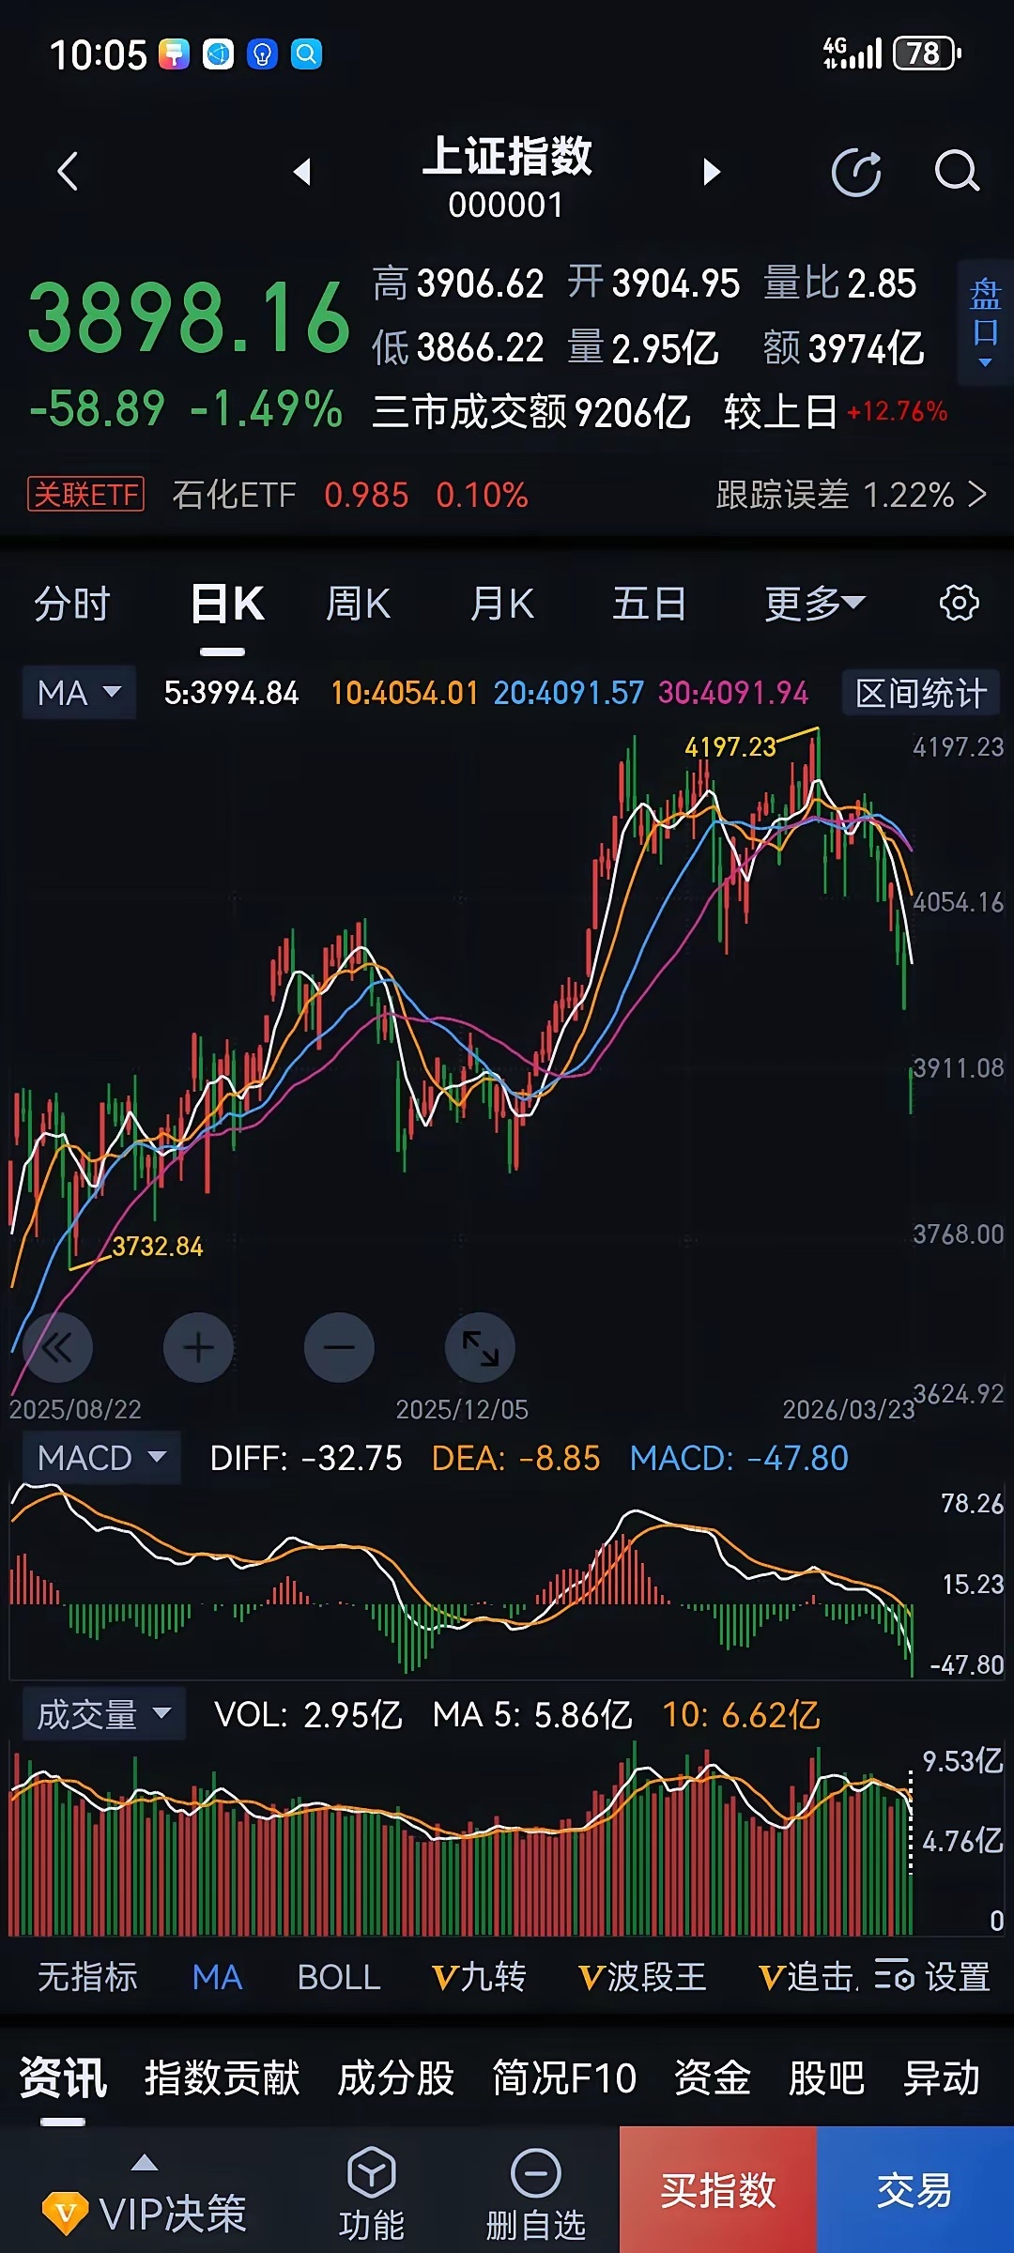The image size is (1014, 2253).
Task: Select the 五日 tab
Action: tap(649, 603)
